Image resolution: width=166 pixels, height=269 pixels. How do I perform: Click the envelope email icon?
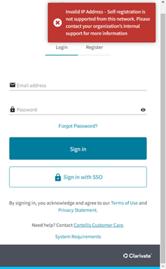click(x=12, y=85)
